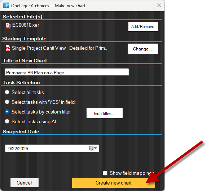Click the 9/22/2025 snapshot date field
This screenshot has height=191, width=207.
point(52,148)
